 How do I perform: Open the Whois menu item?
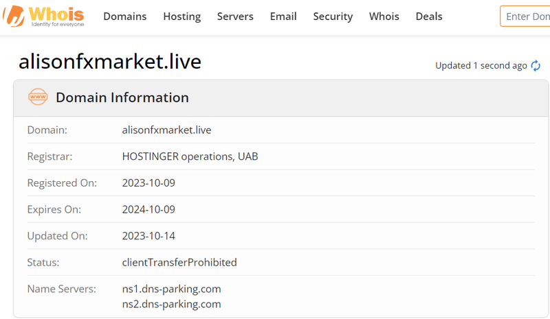384,16
